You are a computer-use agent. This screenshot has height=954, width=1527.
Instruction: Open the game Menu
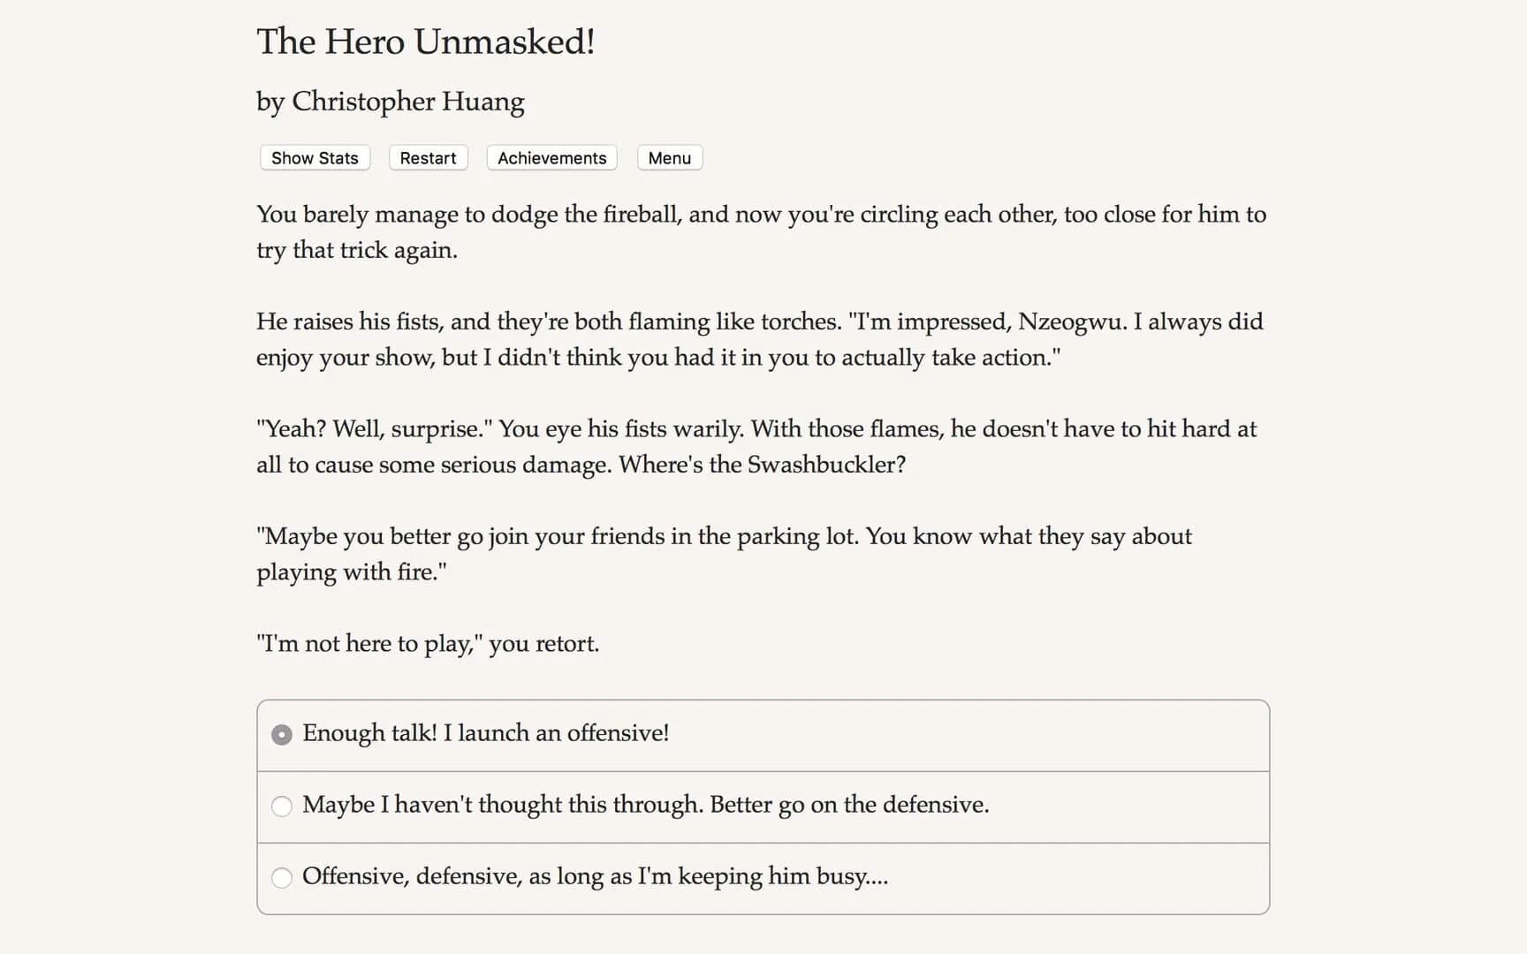669,157
